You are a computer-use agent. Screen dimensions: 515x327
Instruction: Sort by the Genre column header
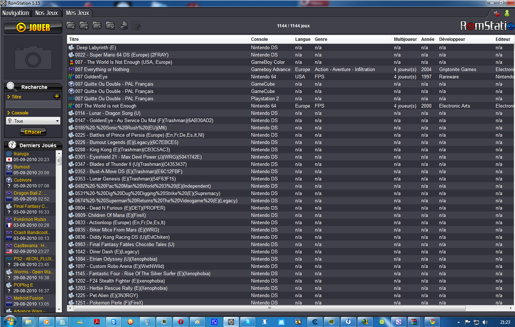point(352,39)
